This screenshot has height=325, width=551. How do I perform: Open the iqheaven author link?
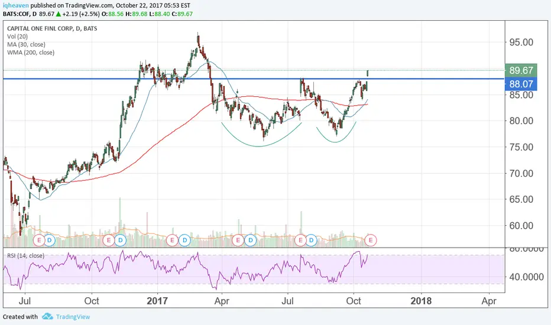16,6
